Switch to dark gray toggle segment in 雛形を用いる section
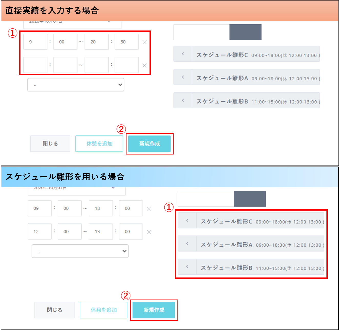 (250, 199)
